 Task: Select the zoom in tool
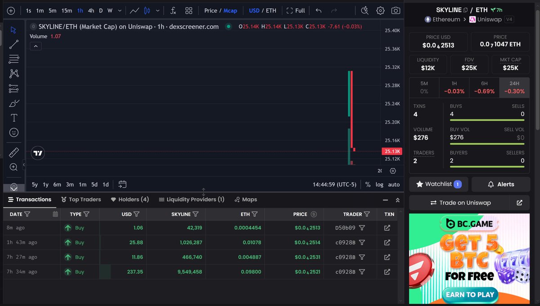(13, 167)
